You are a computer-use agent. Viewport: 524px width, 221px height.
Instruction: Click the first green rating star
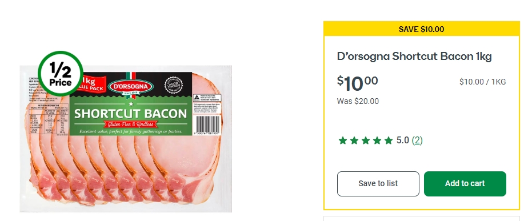(342, 140)
